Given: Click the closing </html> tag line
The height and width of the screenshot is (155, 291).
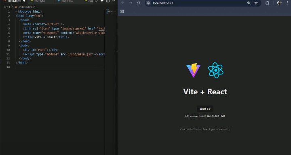Looking at the screenshot, I should point(22,63).
